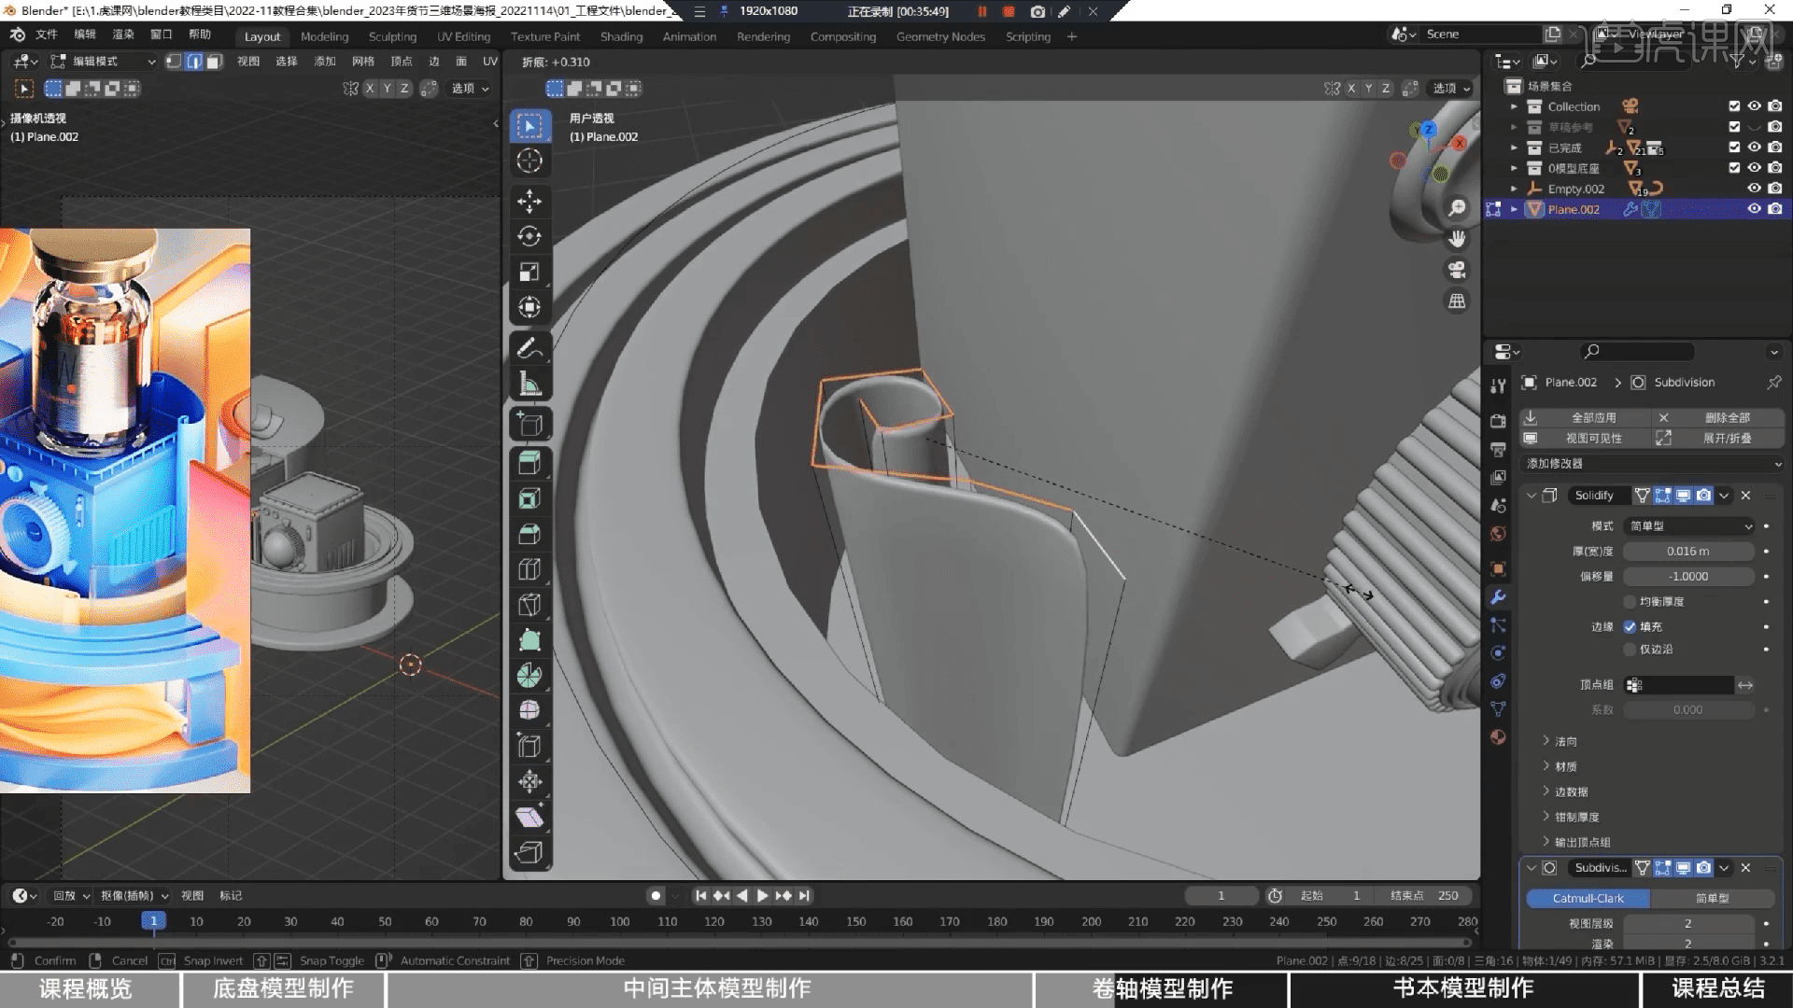The height and width of the screenshot is (1008, 1793).
Task: Switch to the Modeling workspace tab
Action: 324,36
